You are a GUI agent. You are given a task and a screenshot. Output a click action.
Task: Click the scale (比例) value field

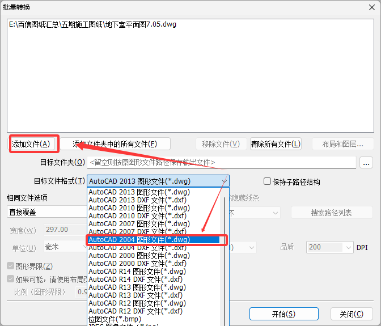tap(82, 292)
